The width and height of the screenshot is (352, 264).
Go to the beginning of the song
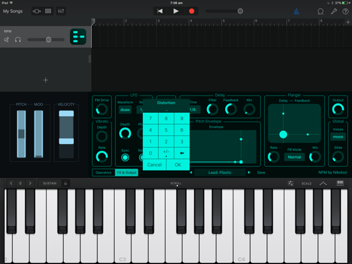click(x=160, y=11)
